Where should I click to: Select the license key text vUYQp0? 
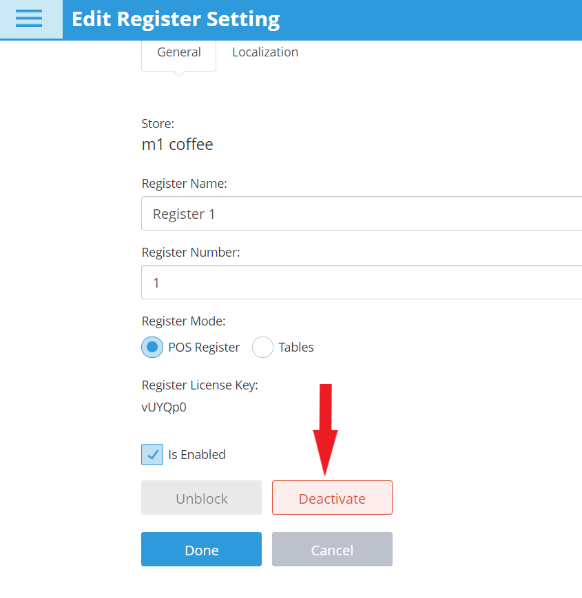(164, 407)
